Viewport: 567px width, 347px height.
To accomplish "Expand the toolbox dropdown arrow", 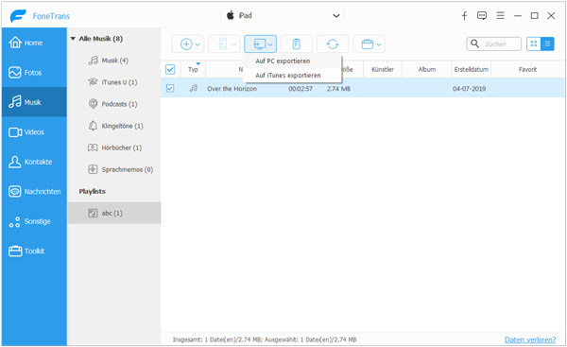I will [379, 44].
